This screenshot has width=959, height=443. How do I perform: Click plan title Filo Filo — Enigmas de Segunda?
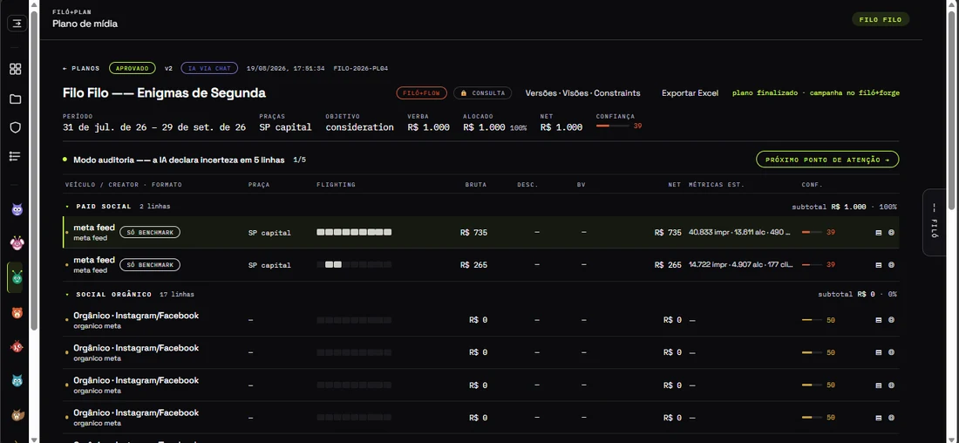(164, 93)
